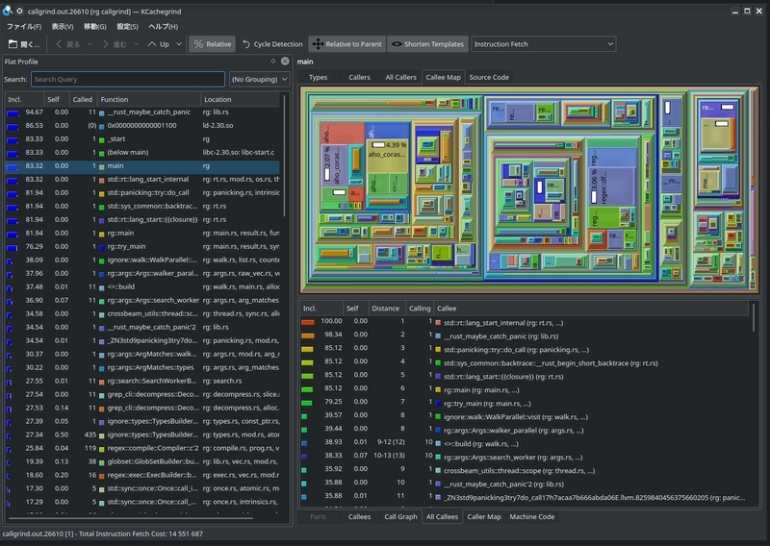The image size is (770, 546).
Task: Toggle Relative percentage display
Action: coord(211,44)
